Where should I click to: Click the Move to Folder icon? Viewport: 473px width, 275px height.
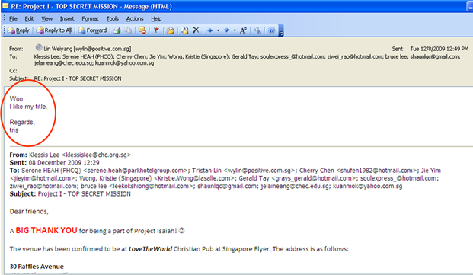click(171, 30)
